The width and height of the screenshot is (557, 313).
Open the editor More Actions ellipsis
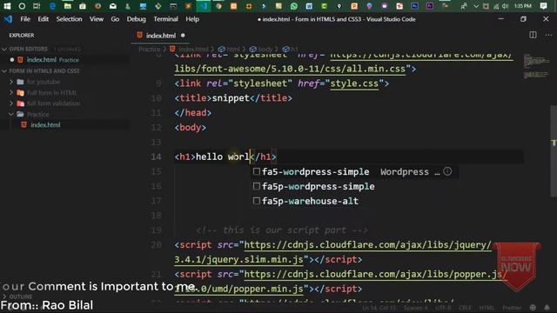548,35
